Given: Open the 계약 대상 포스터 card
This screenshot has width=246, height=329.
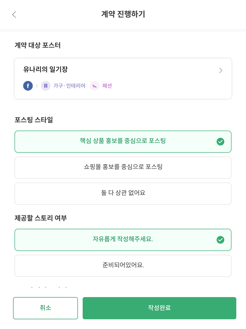Looking at the screenshot, I should 123,78.
